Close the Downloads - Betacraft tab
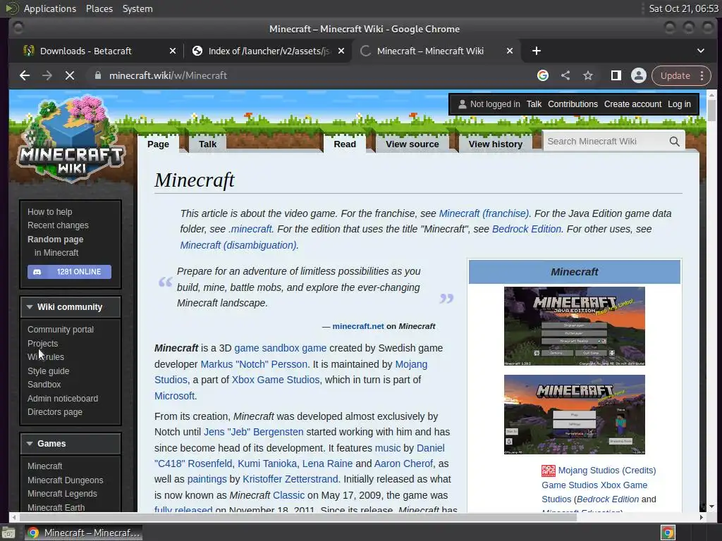The height and width of the screenshot is (541, 722). (173, 51)
